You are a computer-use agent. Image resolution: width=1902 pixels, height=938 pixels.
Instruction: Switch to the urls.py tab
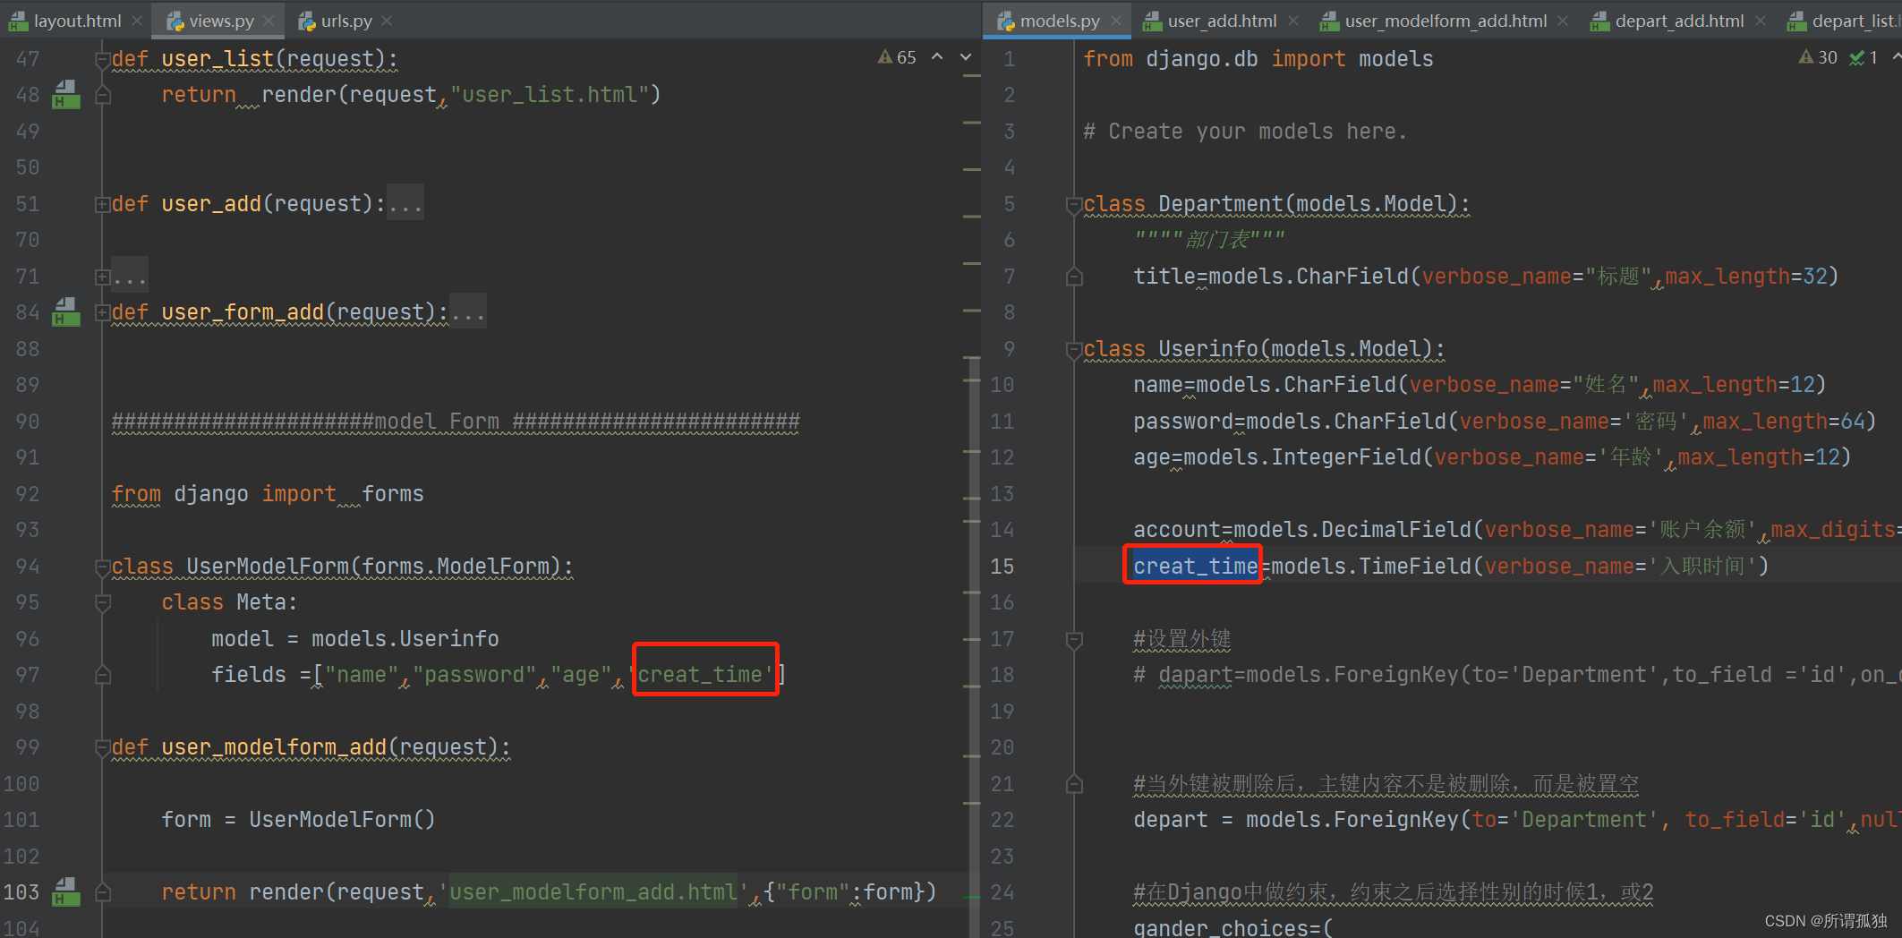(x=337, y=21)
